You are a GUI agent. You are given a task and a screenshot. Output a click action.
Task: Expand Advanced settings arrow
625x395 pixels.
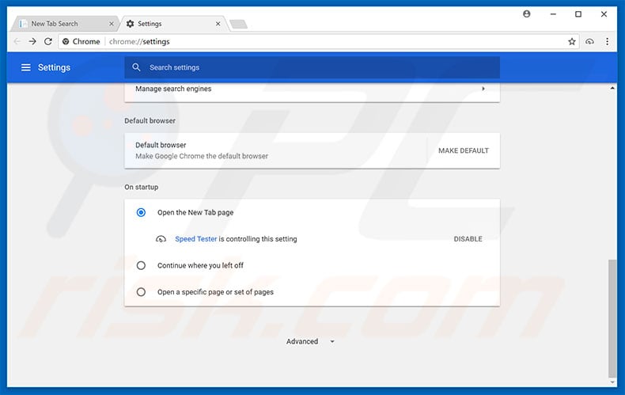(332, 341)
